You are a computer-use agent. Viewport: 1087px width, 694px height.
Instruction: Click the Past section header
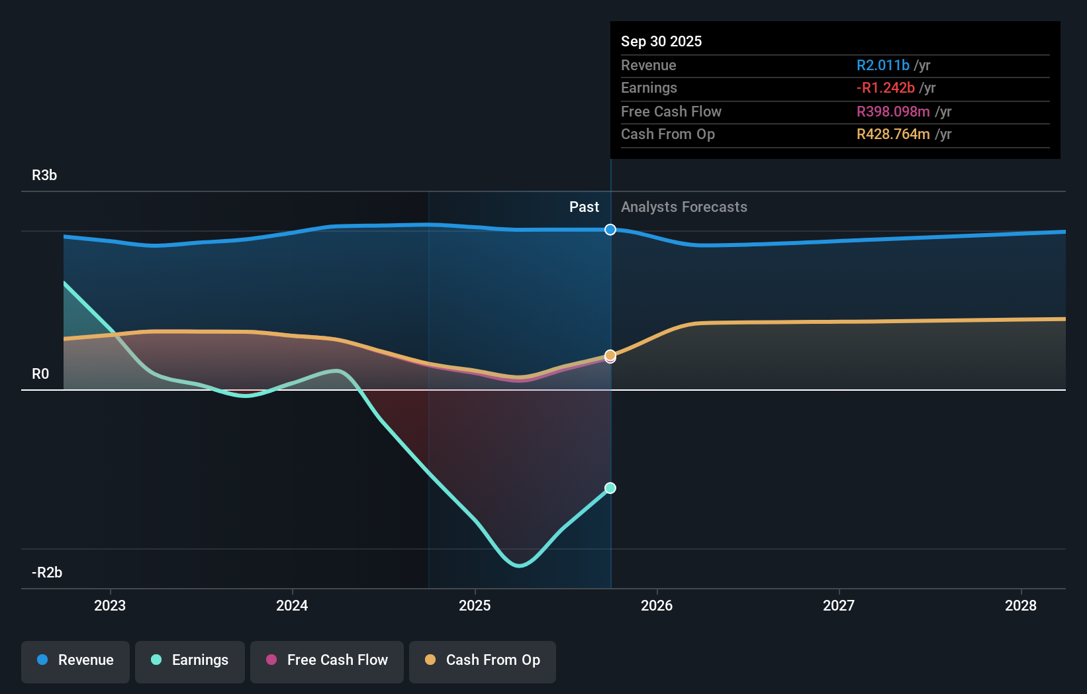coord(583,207)
